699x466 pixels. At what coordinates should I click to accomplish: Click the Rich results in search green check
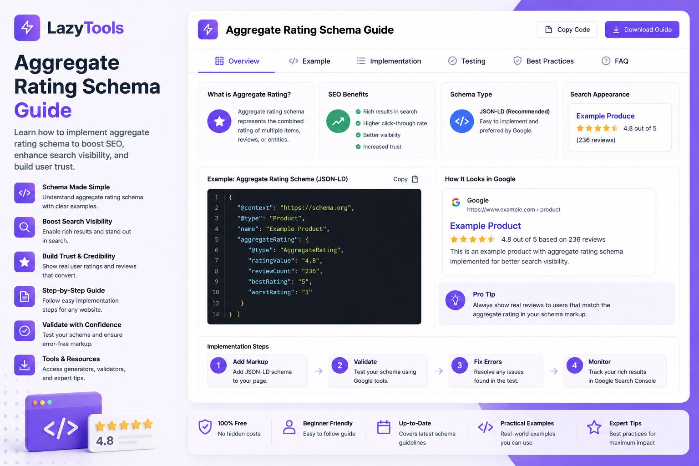(x=358, y=111)
